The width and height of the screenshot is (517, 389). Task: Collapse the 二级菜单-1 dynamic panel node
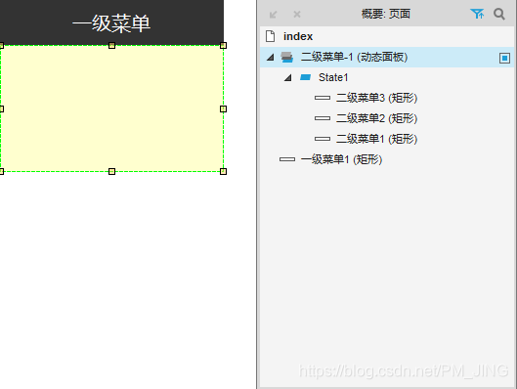click(x=271, y=58)
